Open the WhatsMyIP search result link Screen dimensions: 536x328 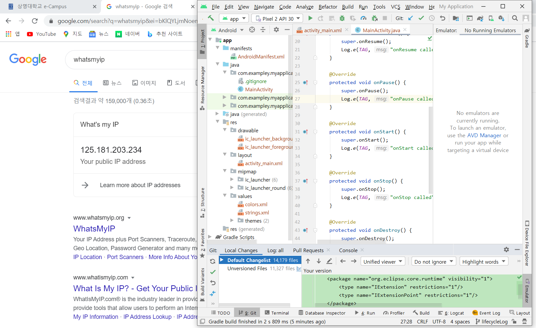pos(94,229)
